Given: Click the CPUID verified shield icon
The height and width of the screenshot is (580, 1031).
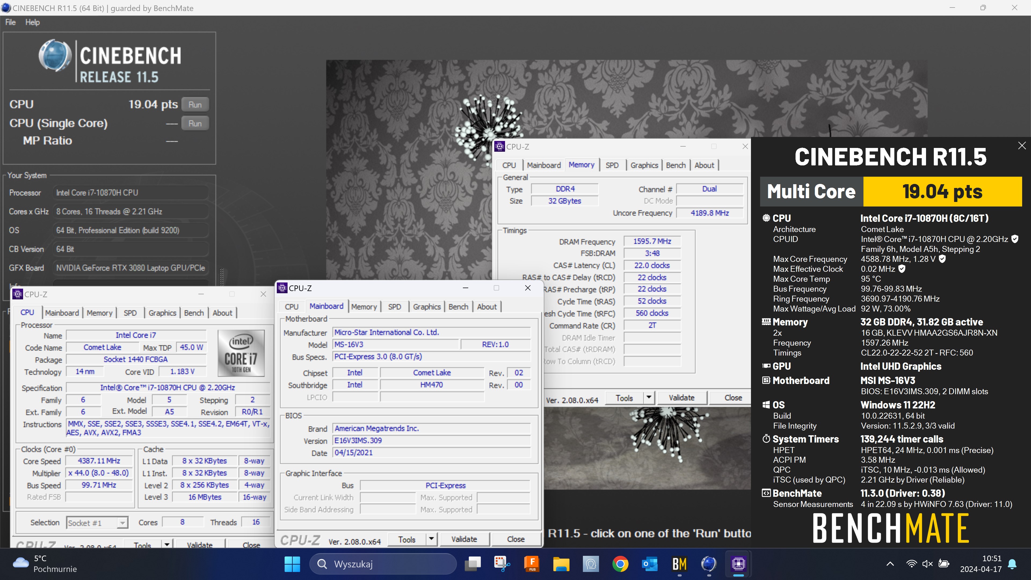Looking at the screenshot, I should click(x=1015, y=239).
